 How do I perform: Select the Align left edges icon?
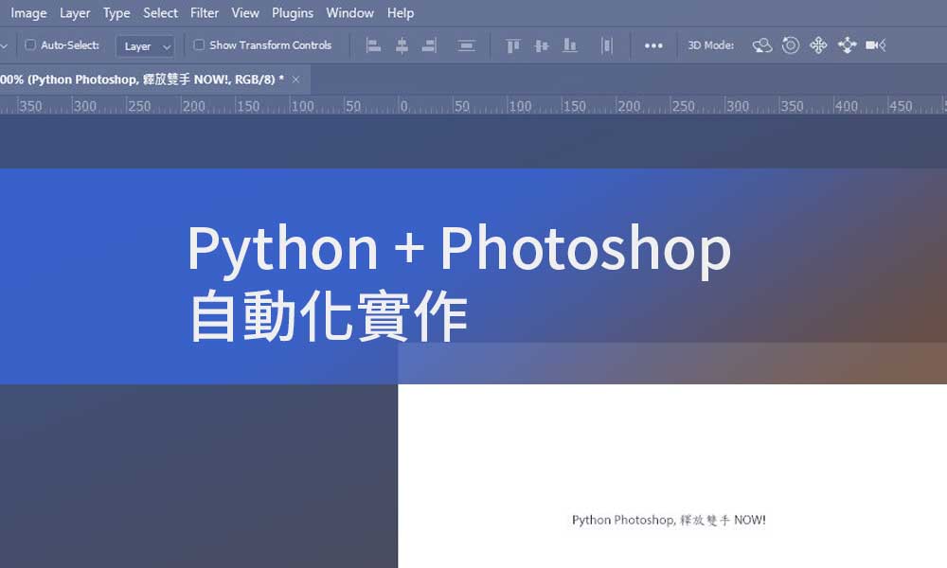[x=374, y=45]
